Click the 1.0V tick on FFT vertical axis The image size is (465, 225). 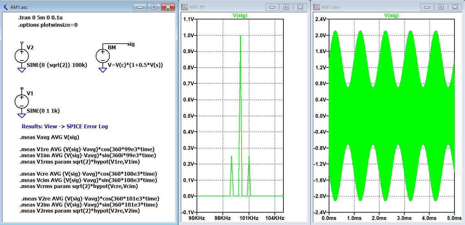[x=189, y=35]
